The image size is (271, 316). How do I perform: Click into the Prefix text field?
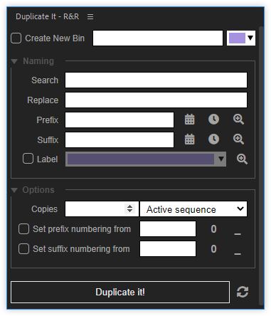[x=119, y=120]
